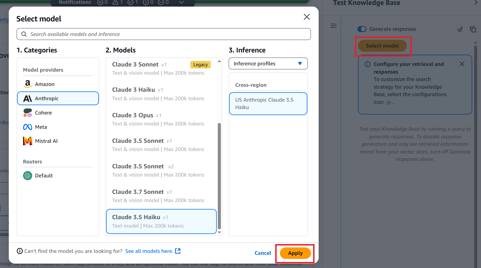
Task: Click the info icon in Configure your retrieval box
Action: [x=367, y=64]
